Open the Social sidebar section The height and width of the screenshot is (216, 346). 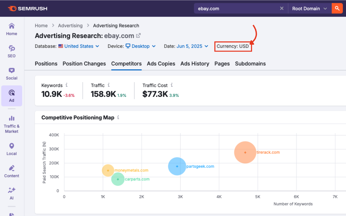pos(12,73)
